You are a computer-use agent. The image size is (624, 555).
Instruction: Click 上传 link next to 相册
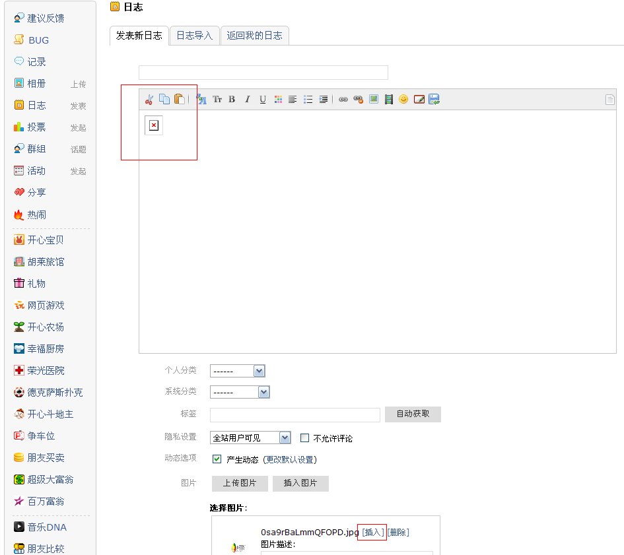pyautogui.click(x=79, y=84)
